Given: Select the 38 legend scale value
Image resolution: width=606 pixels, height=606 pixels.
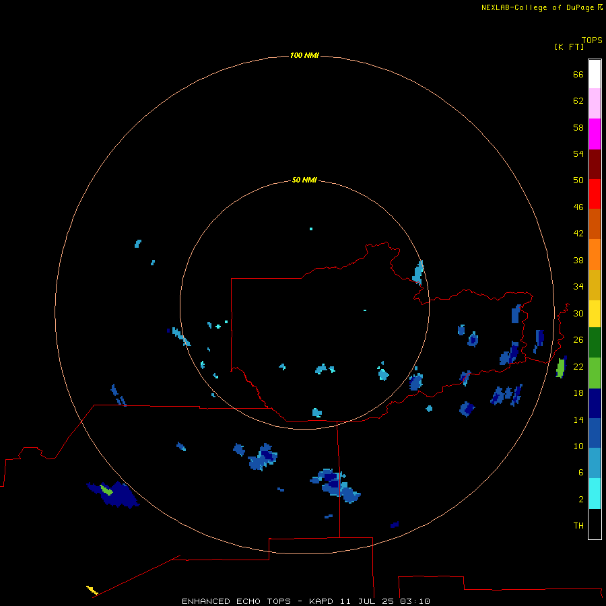Looking at the screenshot, I should pyautogui.click(x=578, y=260).
